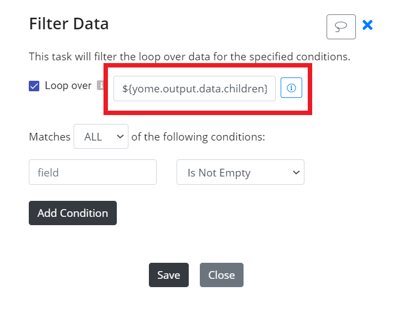This screenshot has width=393, height=317.
Task: Open the comment speech bubble button
Action: [341, 27]
